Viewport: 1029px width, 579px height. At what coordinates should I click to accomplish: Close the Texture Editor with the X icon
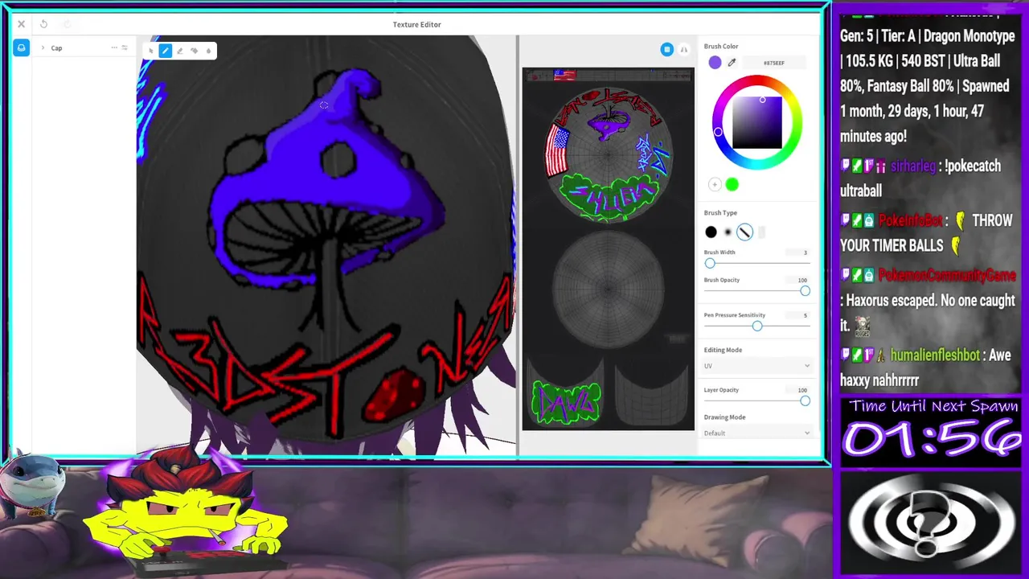point(22,24)
